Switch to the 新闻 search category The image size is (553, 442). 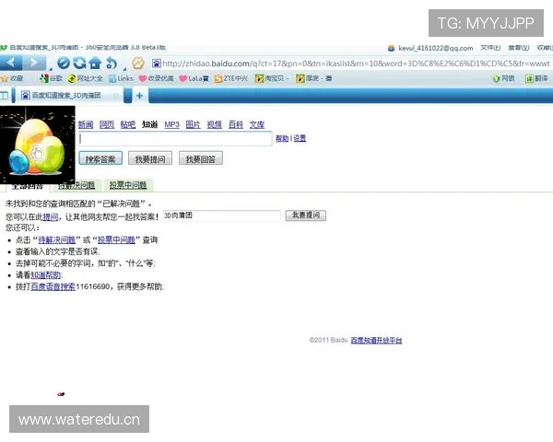point(86,124)
